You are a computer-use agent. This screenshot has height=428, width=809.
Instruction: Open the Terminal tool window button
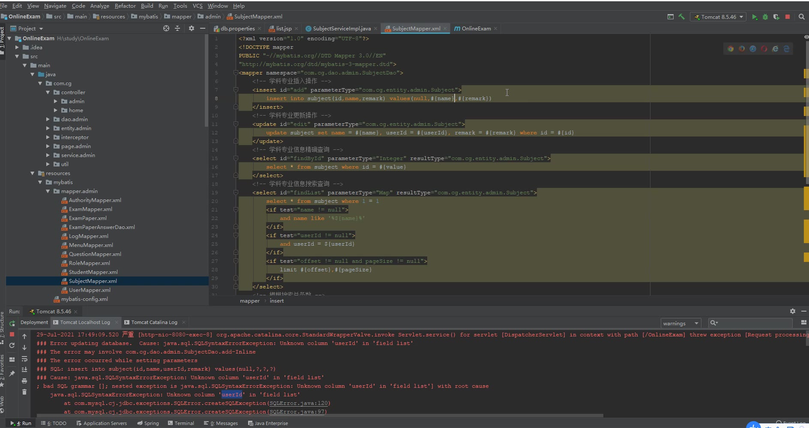[181, 423]
